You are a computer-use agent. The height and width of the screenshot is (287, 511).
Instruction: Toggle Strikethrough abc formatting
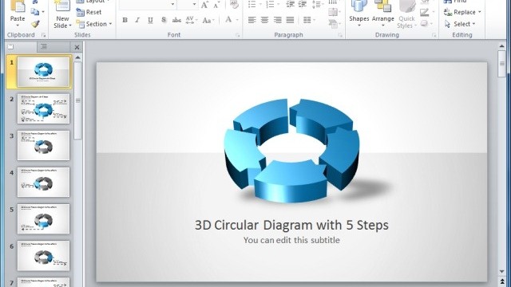(x=176, y=20)
